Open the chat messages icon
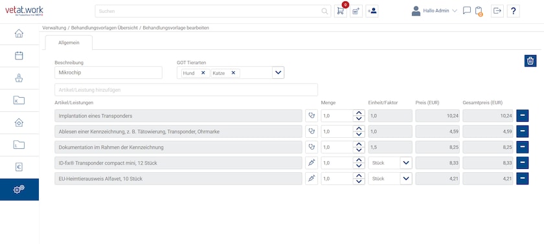This screenshot has height=244, width=544. point(467,10)
